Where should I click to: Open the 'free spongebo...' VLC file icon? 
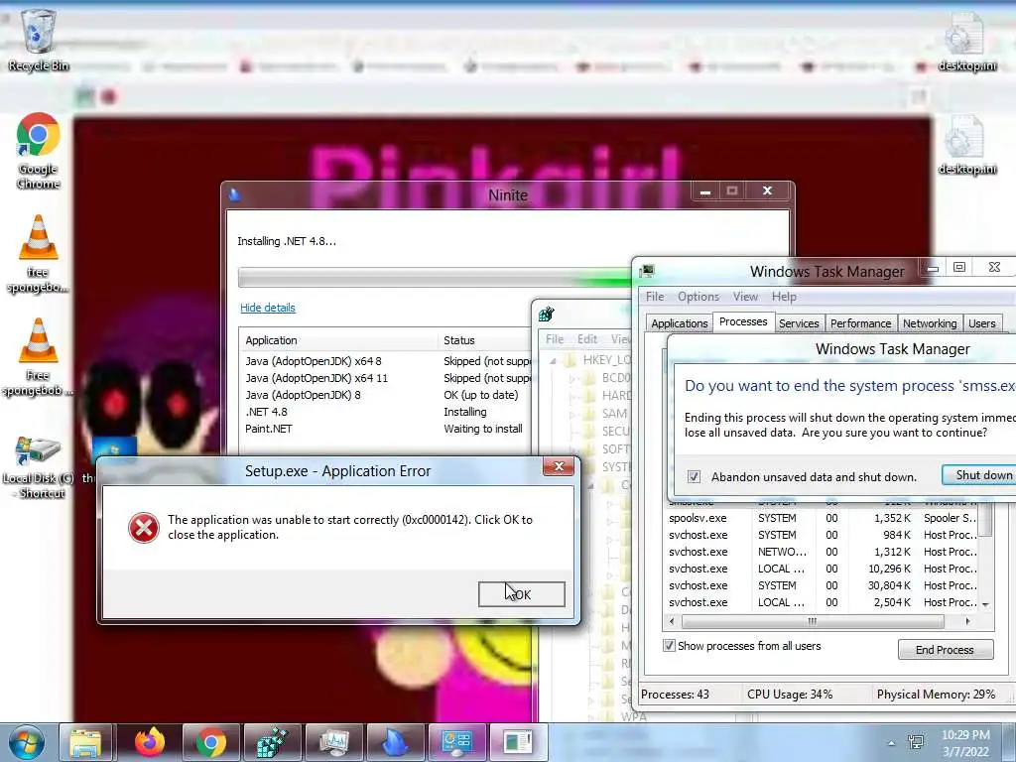pyautogui.click(x=38, y=254)
